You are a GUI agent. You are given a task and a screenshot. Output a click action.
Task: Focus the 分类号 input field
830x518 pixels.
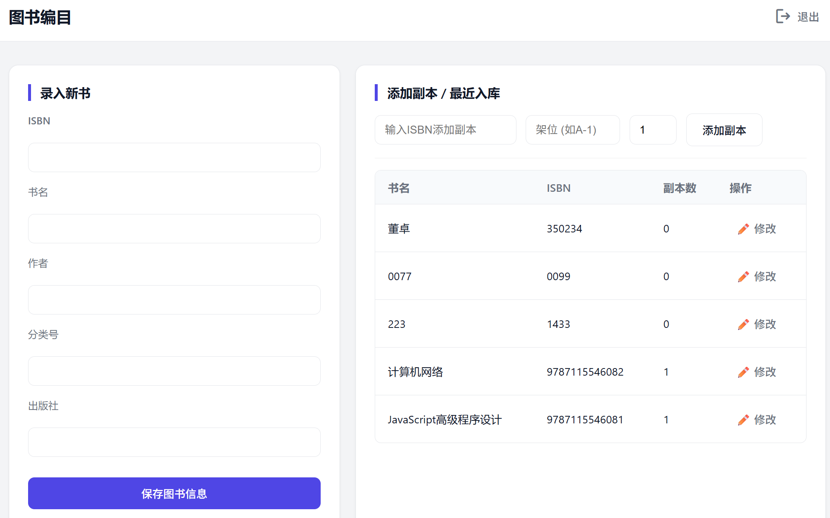tap(174, 371)
